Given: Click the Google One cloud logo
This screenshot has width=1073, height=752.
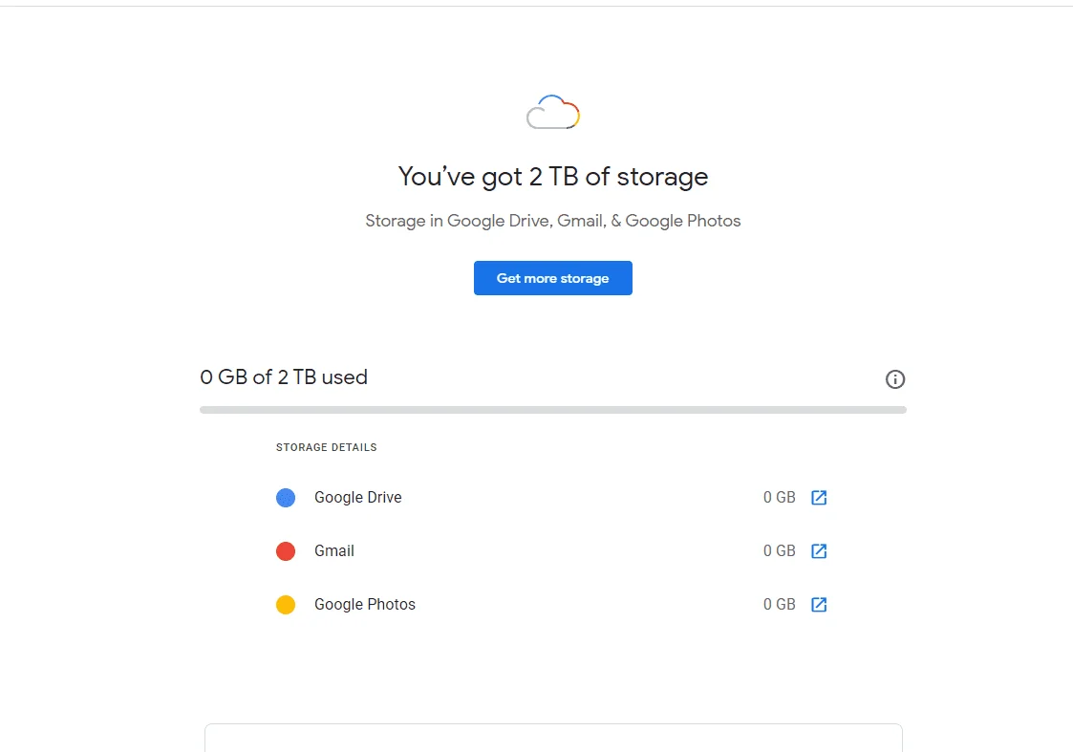Looking at the screenshot, I should tap(553, 112).
